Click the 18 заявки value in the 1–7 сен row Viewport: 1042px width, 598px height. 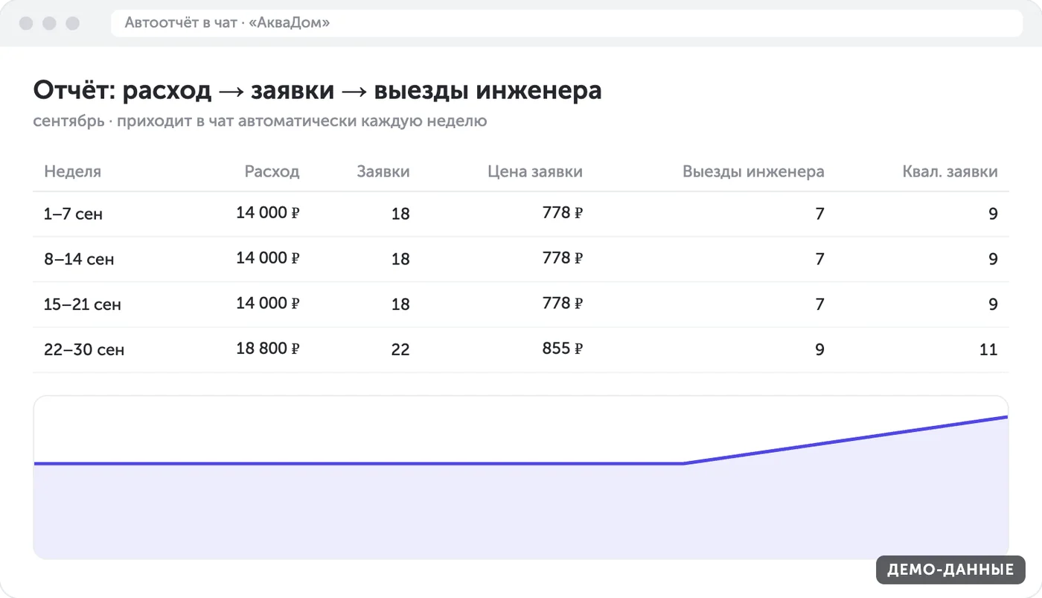tap(400, 214)
